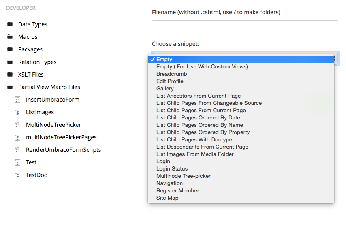Select the Test partial view file
Viewport: 346px width, 226px height.
[x=31, y=162]
